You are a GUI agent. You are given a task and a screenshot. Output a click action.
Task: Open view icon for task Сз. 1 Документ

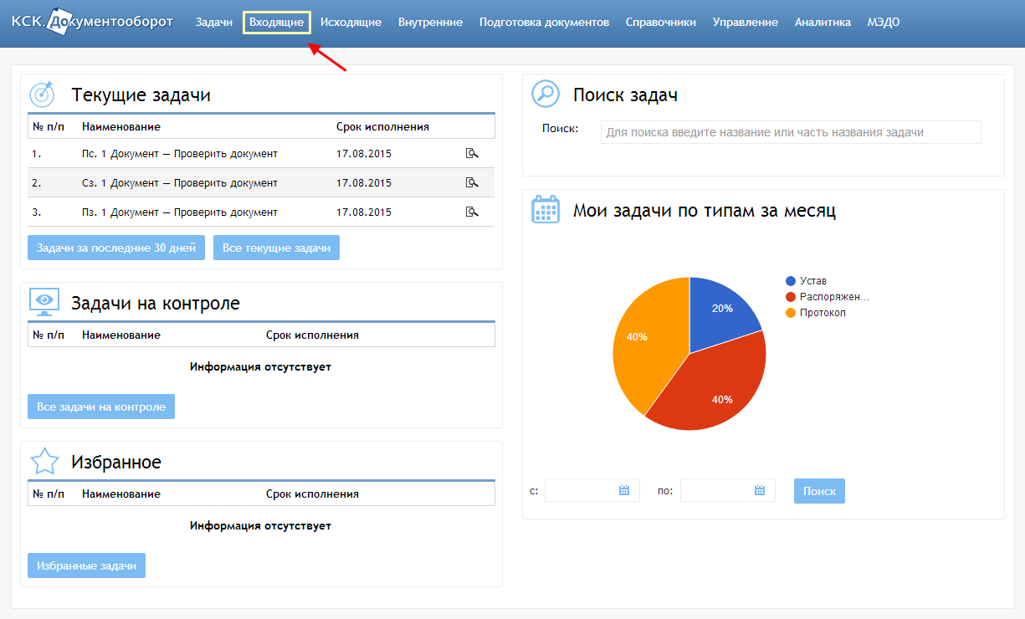pos(472,182)
